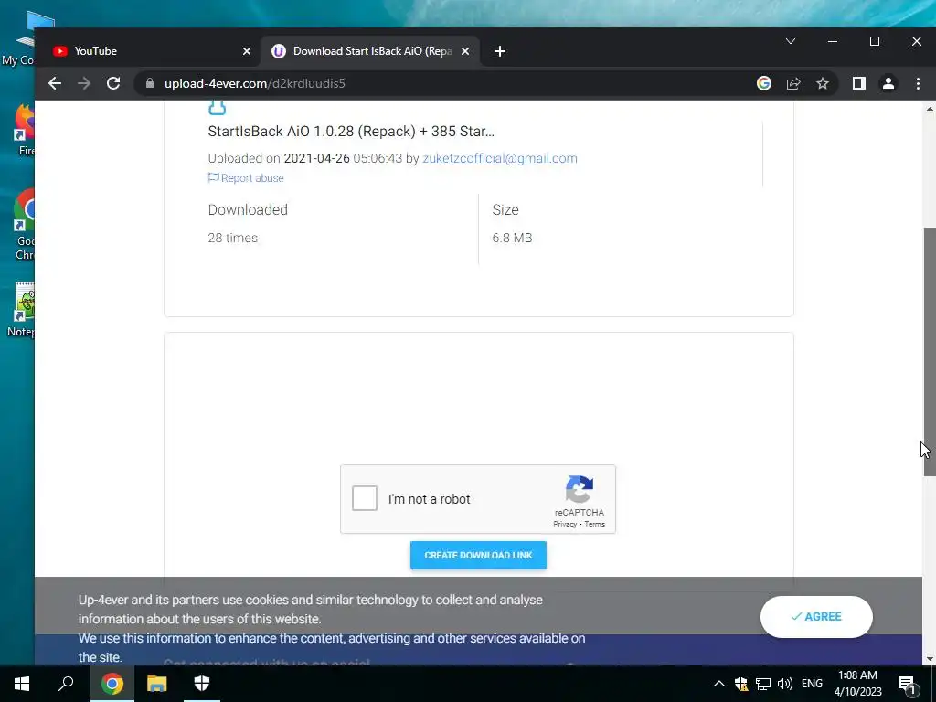Share this page using the share icon
Screen dimensions: 936x702
click(793, 83)
